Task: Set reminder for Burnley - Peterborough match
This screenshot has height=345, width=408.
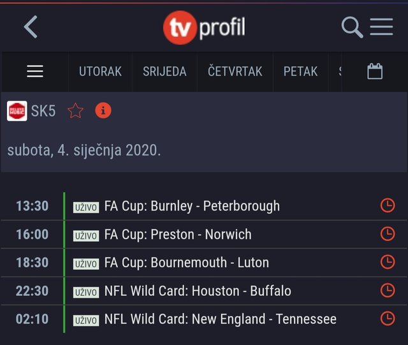Action: 388,206
